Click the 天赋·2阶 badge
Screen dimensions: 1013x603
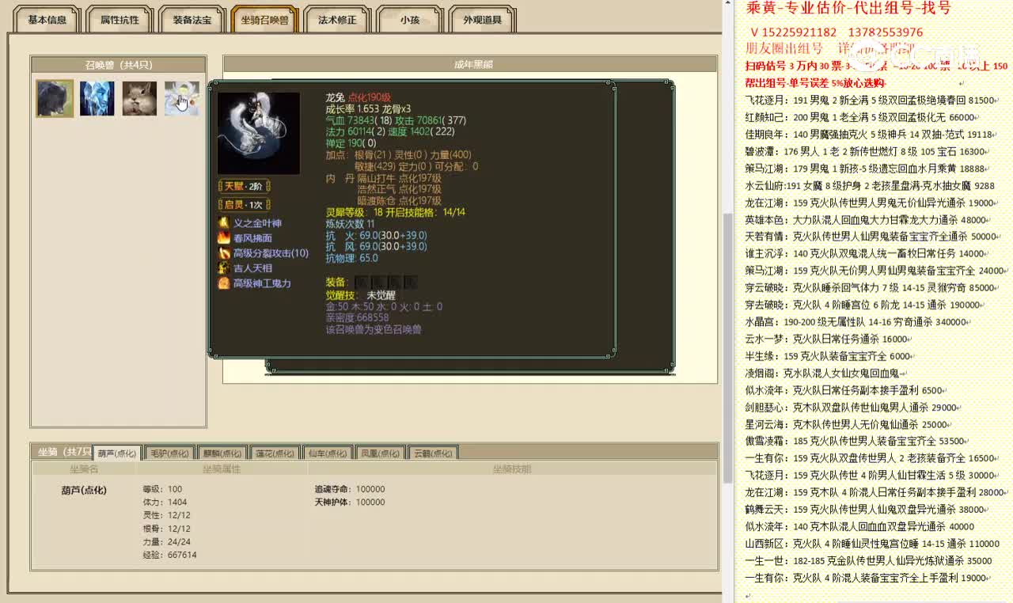[x=245, y=186]
